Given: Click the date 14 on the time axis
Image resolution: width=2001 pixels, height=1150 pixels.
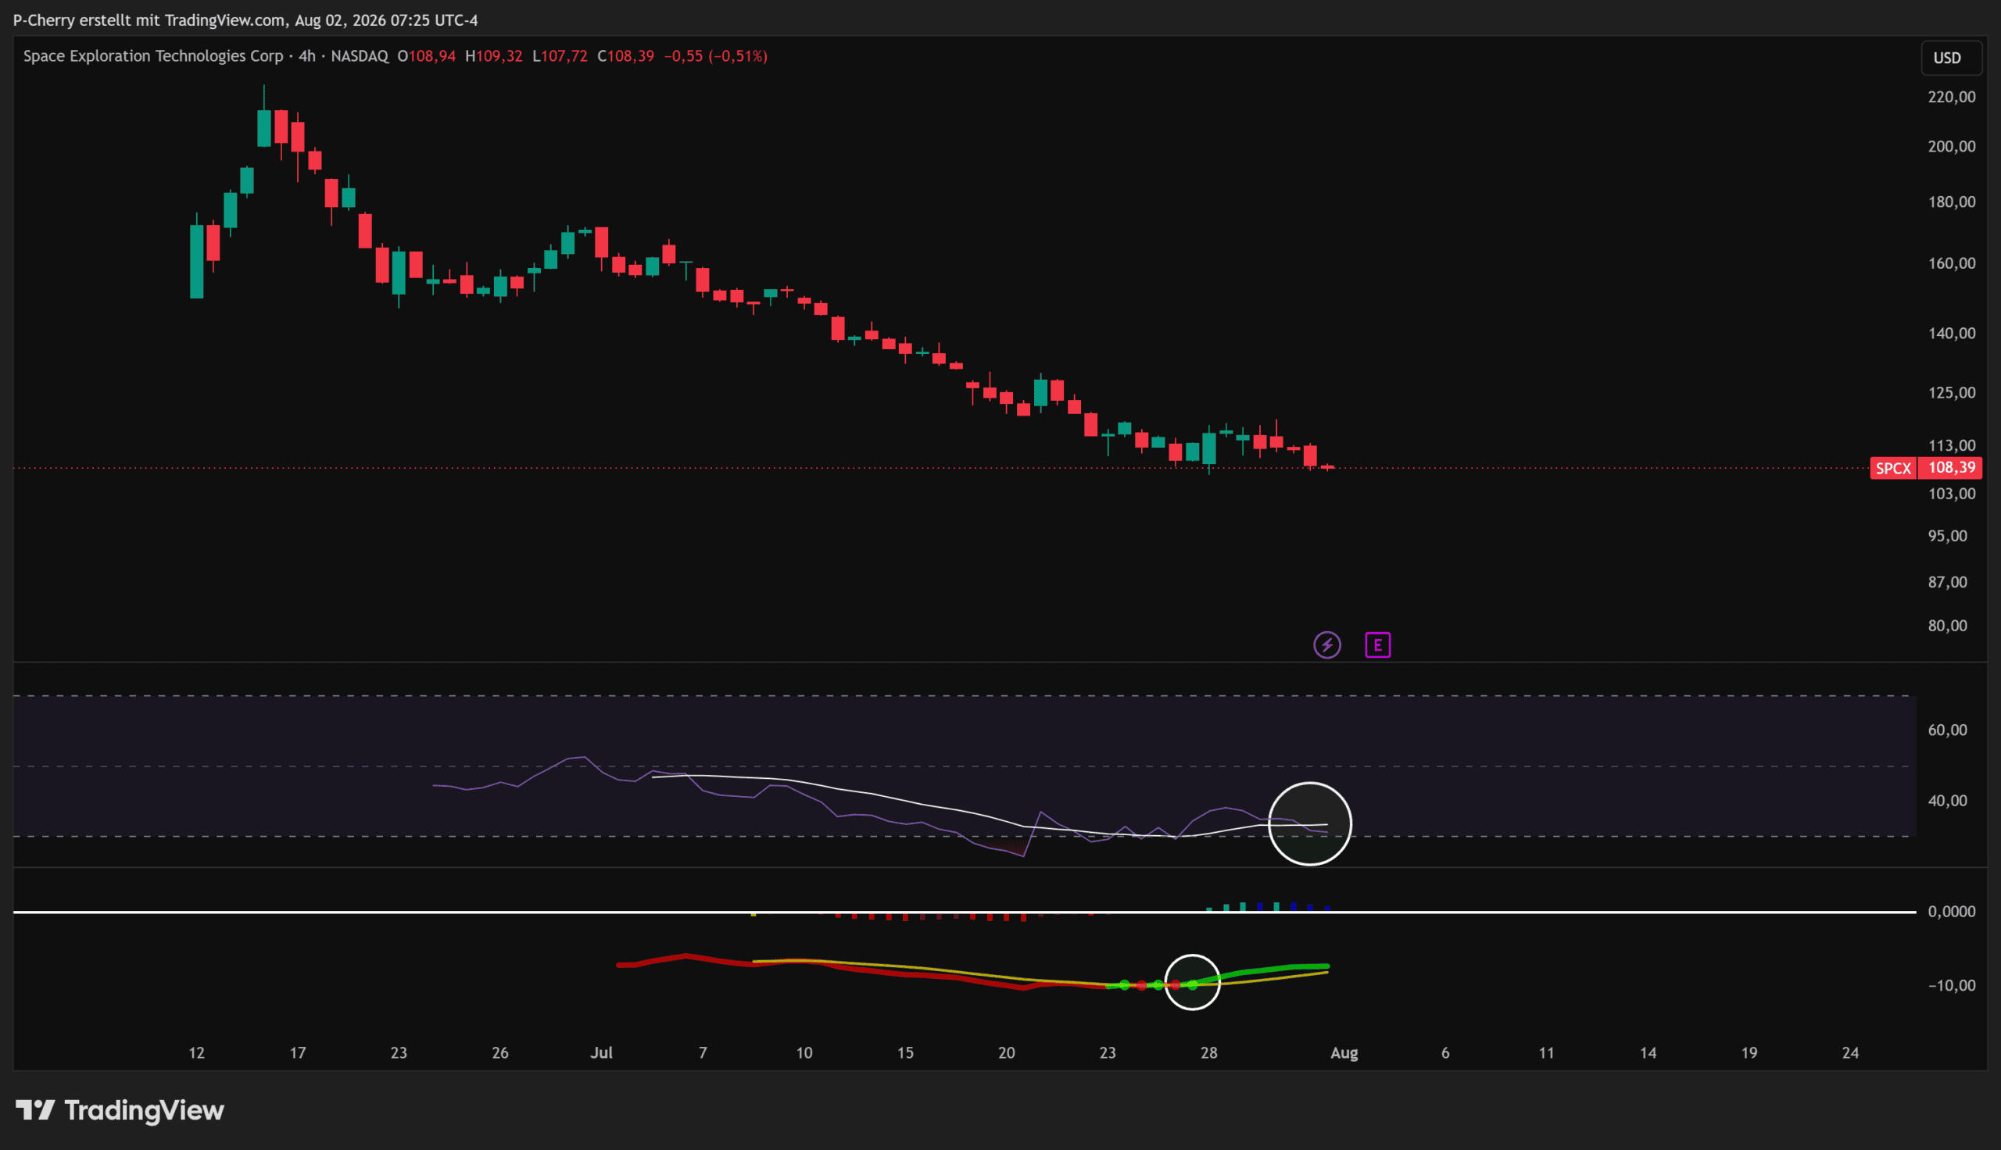Looking at the screenshot, I should pos(1648,1053).
